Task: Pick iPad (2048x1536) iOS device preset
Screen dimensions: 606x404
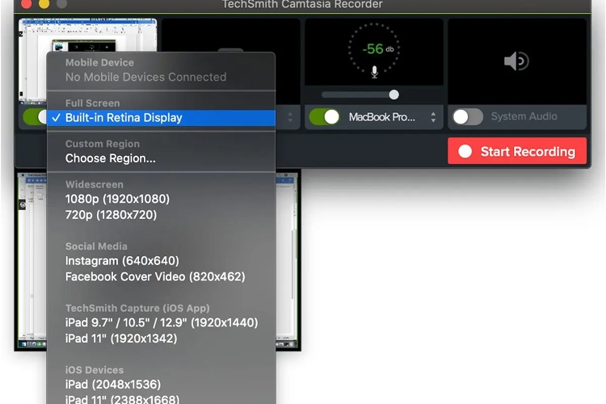Action: point(161,385)
